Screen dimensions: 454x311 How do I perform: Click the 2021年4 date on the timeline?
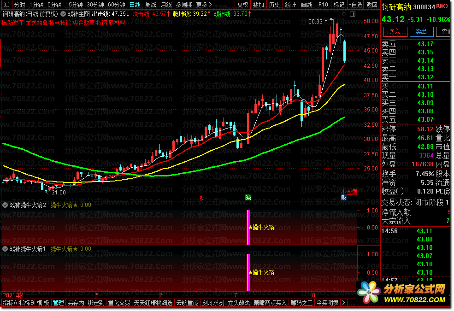tap(13, 295)
